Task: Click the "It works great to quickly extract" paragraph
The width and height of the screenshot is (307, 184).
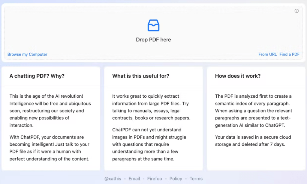Action: coord(151,107)
